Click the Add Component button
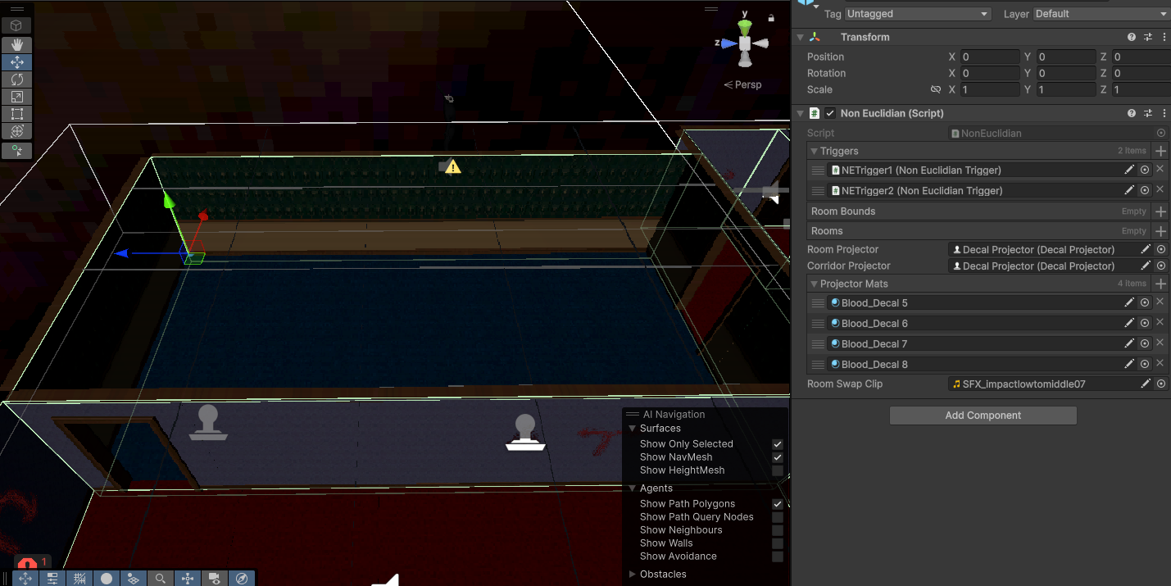The width and height of the screenshot is (1171, 586). (x=983, y=416)
